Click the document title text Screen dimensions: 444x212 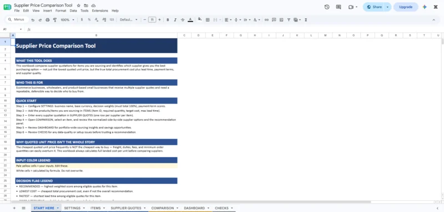43,6
